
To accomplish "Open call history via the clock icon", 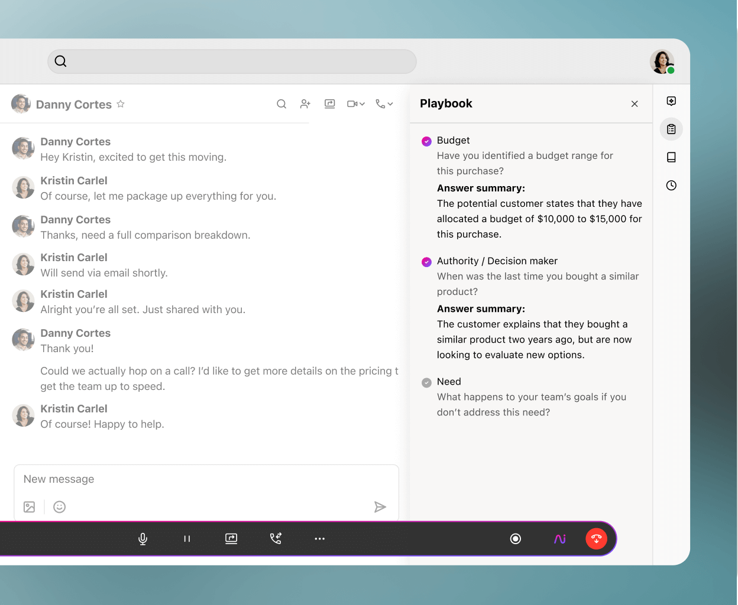I will tap(671, 185).
